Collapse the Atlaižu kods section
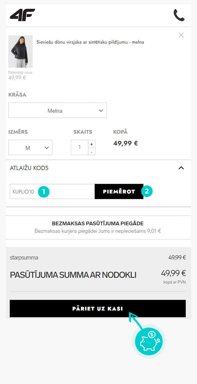Viewport: 197px width, 384px height. point(181,168)
